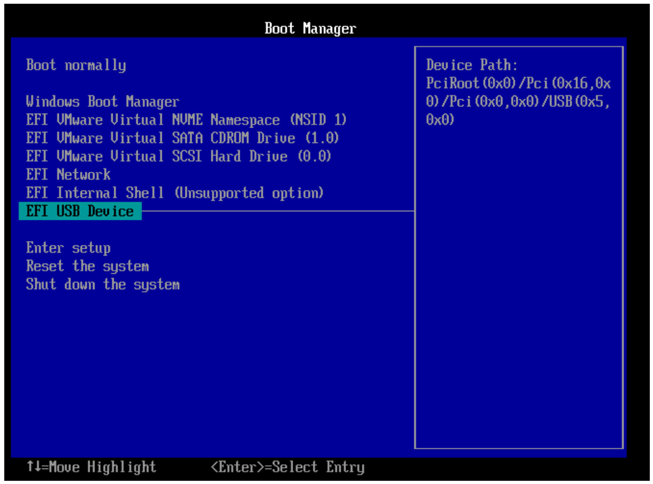
Task: Select EFI VMware Virtual SCSI Hard Drive
Action: [179, 156]
